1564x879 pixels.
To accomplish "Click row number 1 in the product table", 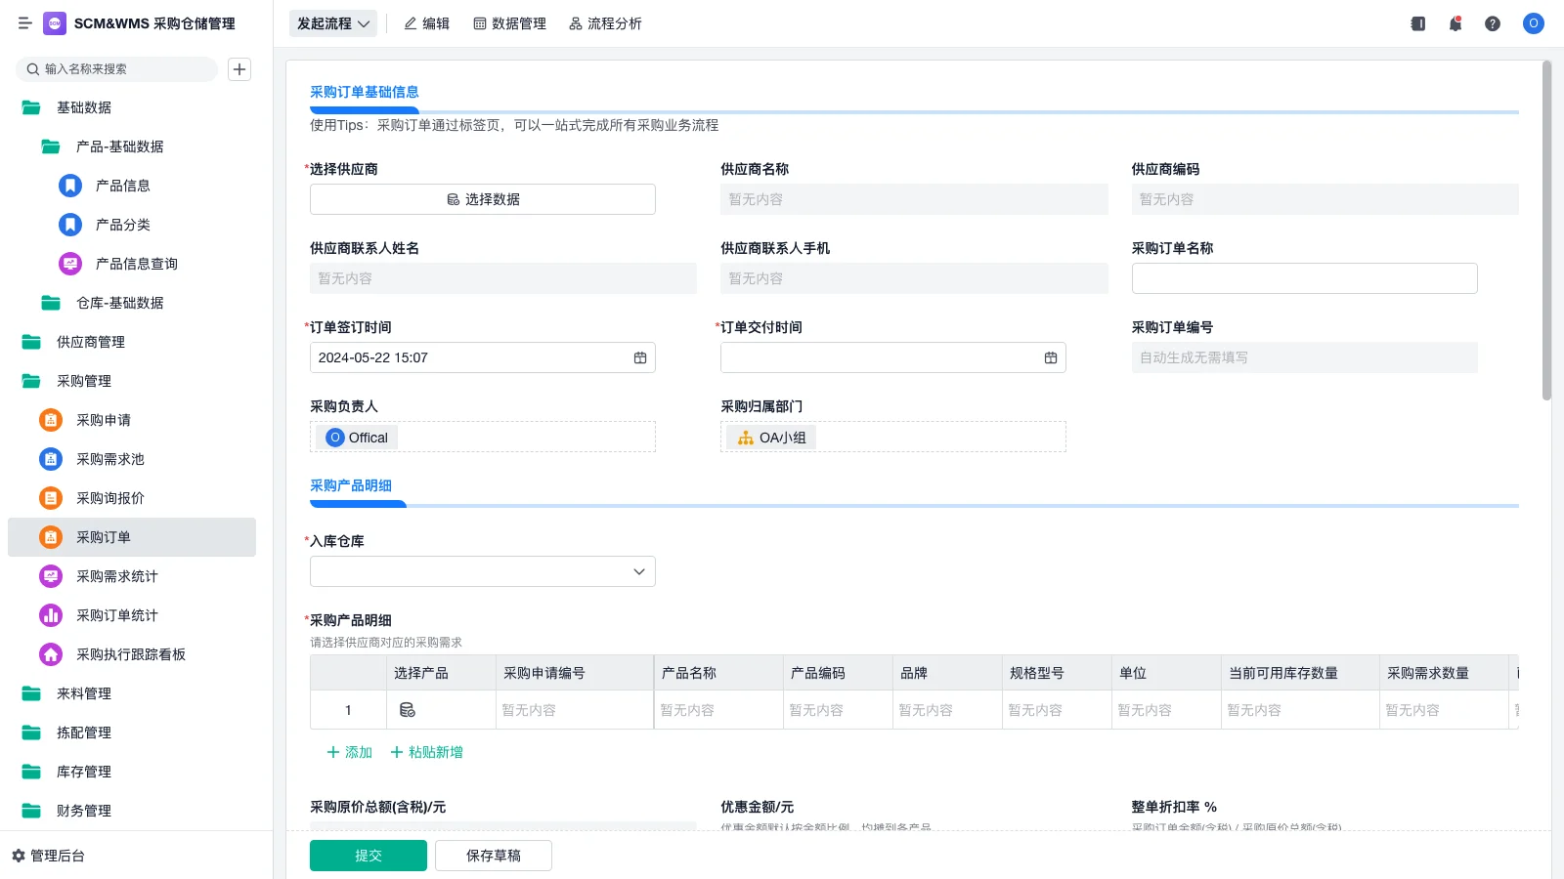I will coord(348,710).
